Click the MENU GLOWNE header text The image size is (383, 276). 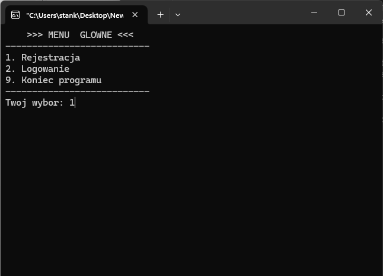click(x=80, y=35)
